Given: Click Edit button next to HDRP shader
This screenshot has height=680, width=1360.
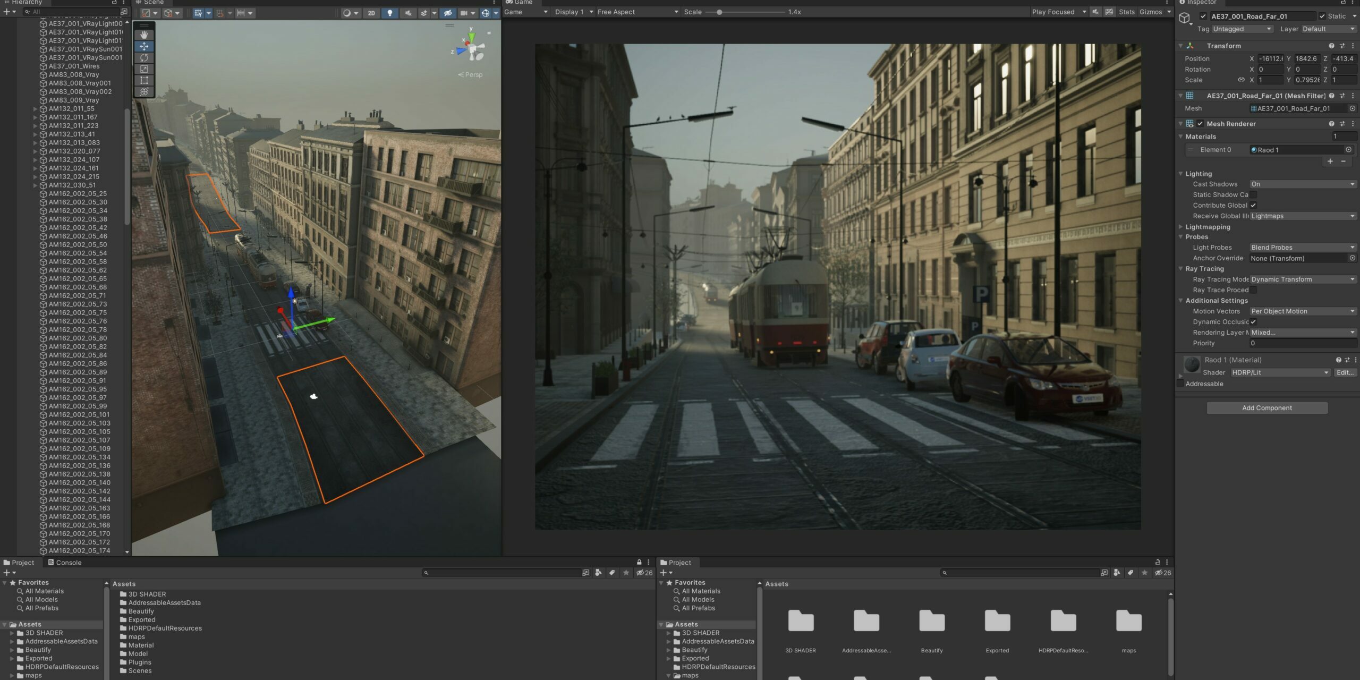Looking at the screenshot, I should 1342,372.
